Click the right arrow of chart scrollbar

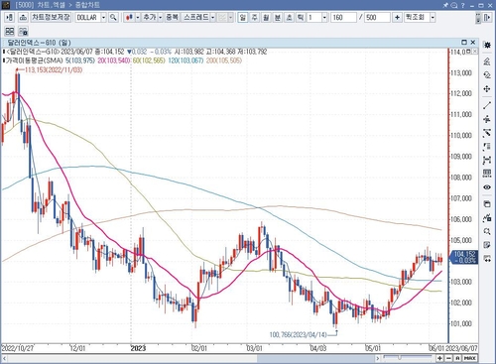pos(378,358)
